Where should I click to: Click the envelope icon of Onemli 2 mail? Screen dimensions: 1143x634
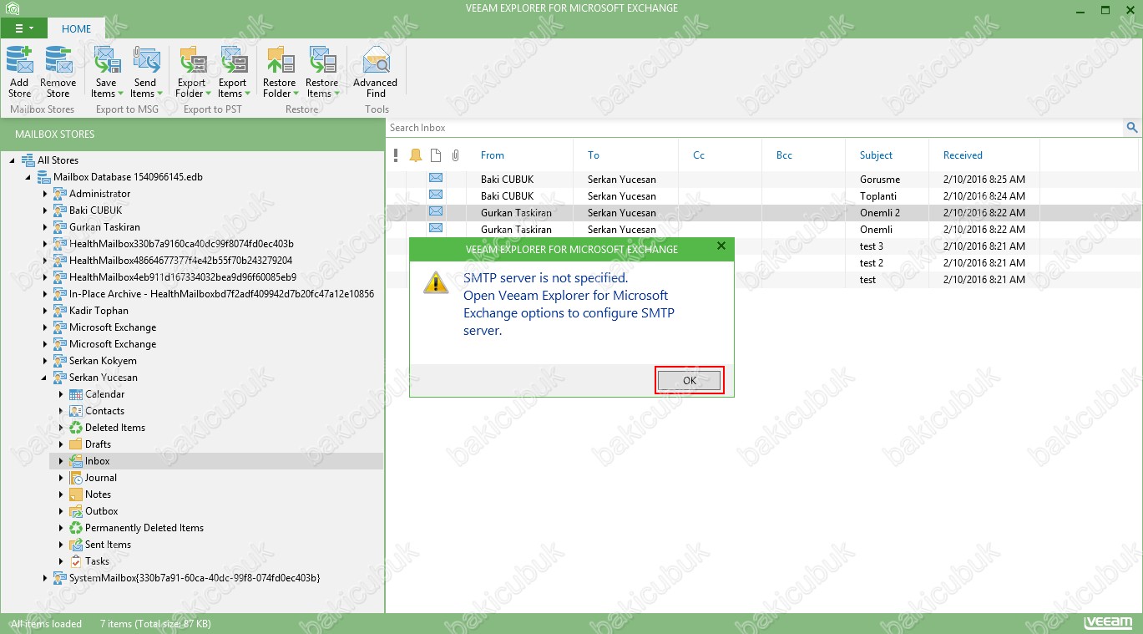click(436, 212)
